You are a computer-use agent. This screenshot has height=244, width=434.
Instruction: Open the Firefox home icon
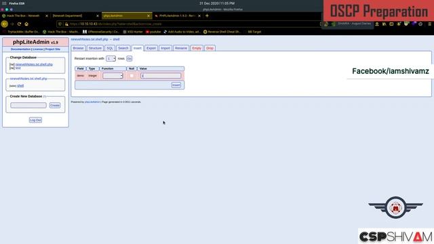tap(26, 24)
